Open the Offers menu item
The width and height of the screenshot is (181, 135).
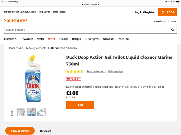pyautogui.click(x=52, y=39)
